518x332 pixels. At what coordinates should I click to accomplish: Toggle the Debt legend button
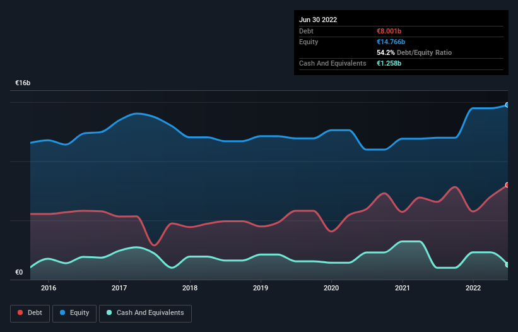pos(30,313)
